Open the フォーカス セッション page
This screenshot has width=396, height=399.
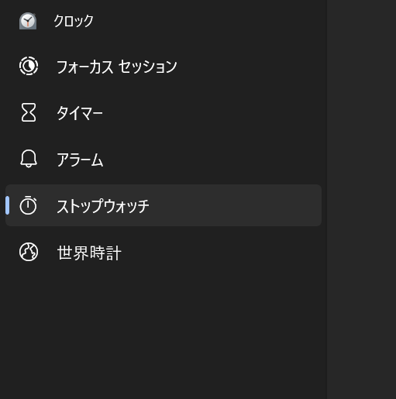click(x=117, y=67)
